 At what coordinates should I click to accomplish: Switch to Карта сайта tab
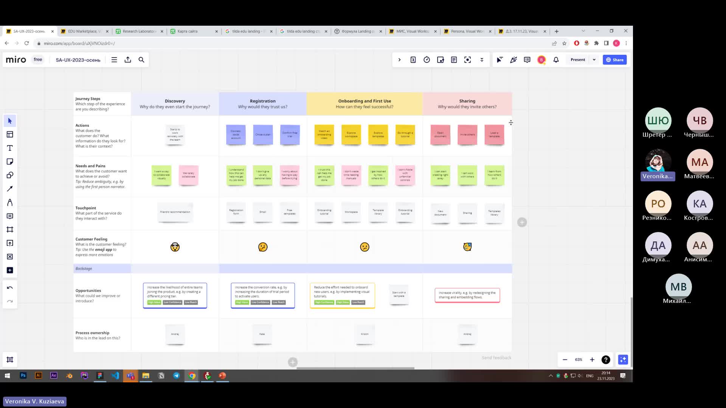(x=194, y=31)
